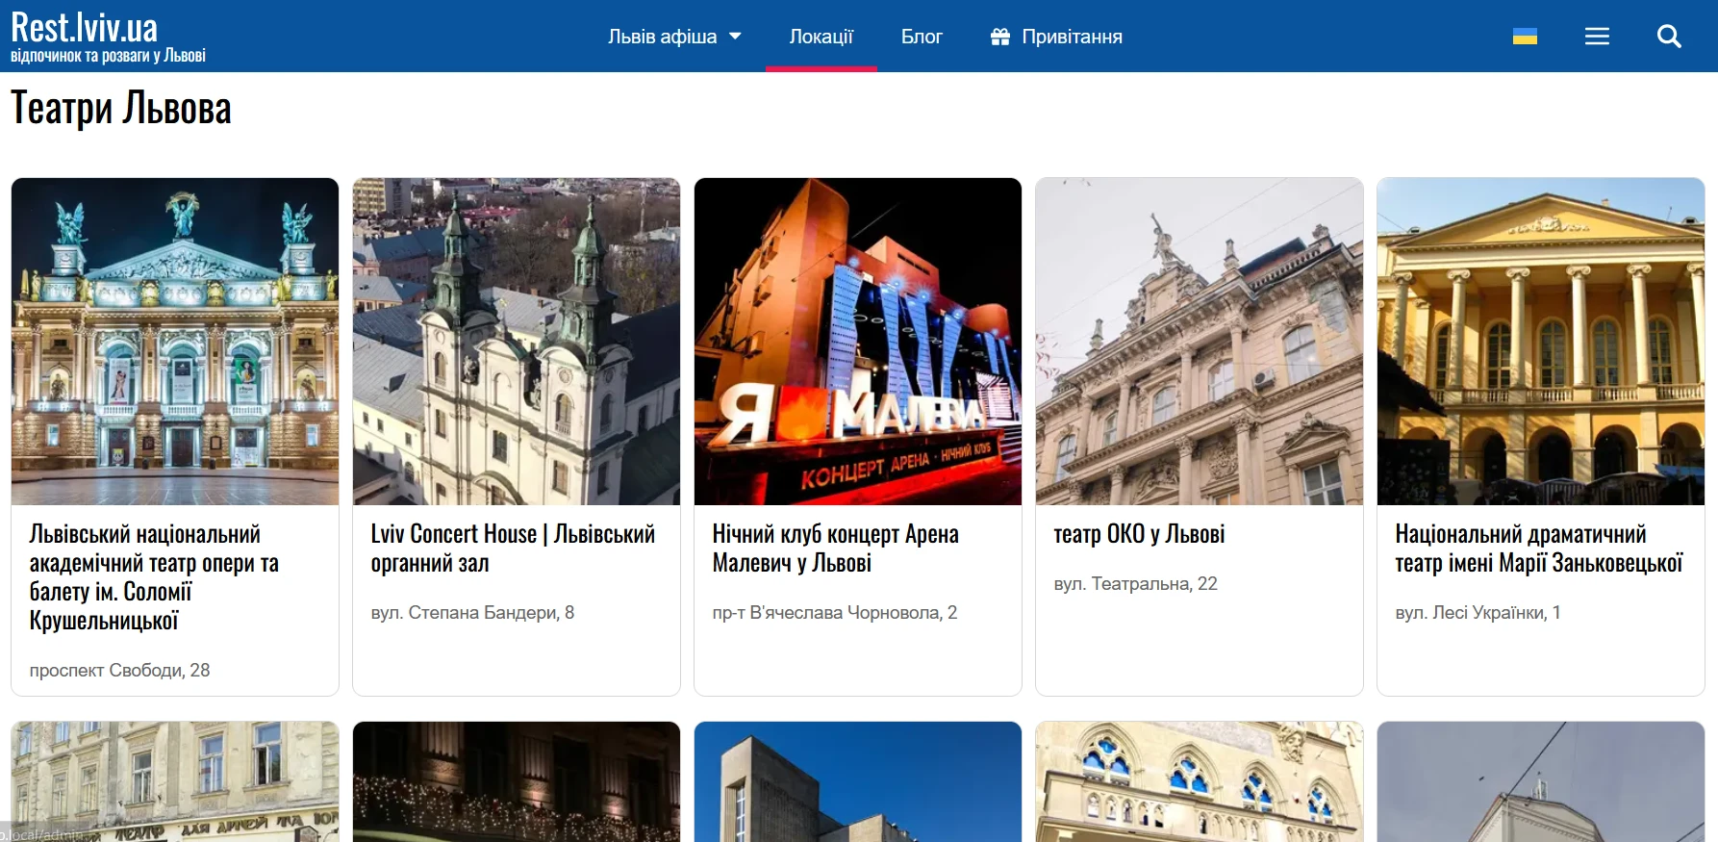Click the Театри Львова page heading
Screen dimensions: 1718x842
point(121,108)
